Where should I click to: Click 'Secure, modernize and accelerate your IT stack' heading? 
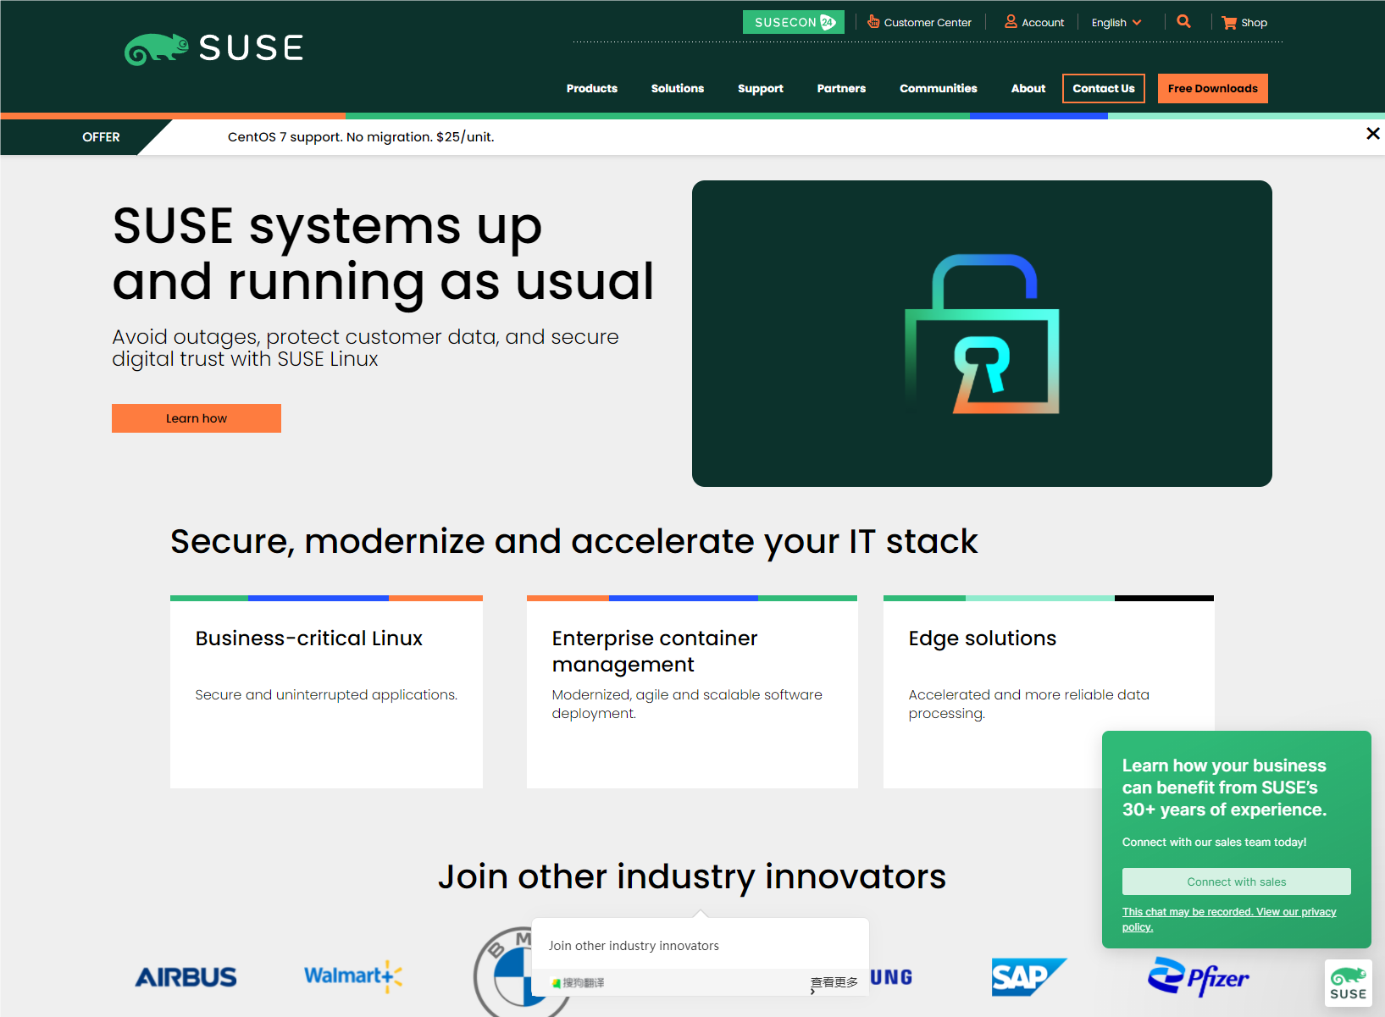pos(573,541)
